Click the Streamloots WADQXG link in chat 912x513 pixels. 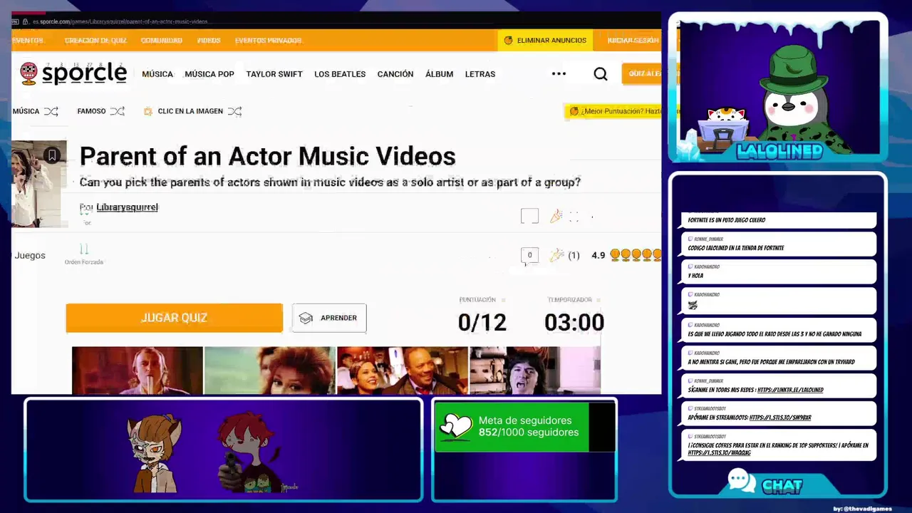(719, 452)
